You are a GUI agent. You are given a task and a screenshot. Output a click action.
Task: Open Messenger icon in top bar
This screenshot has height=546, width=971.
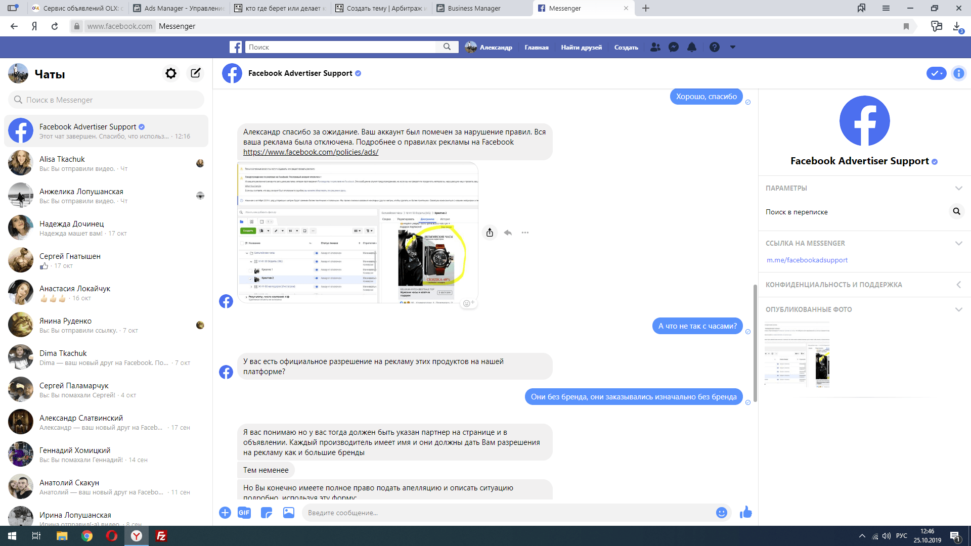[674, 47]
